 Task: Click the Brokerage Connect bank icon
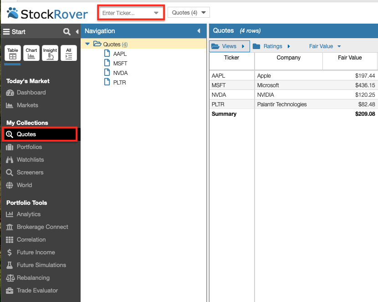click(10, 227)
